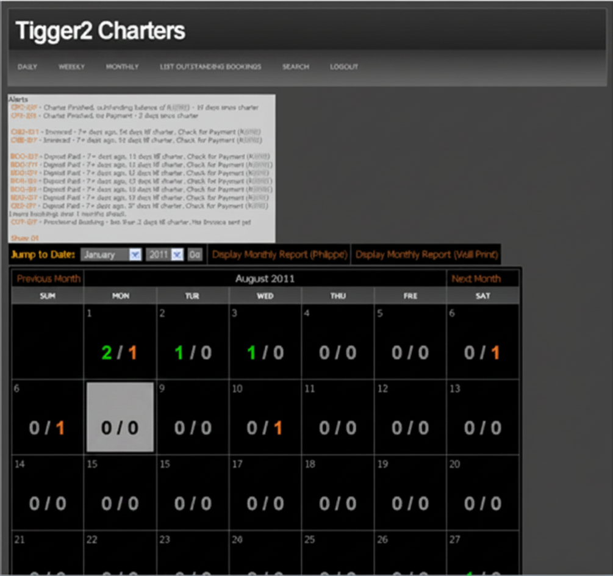Image resolution: width=613 pixels, height=576 pixels.
Task: Click the August 2011 calendar heading
Action: [x=265, y=279]
